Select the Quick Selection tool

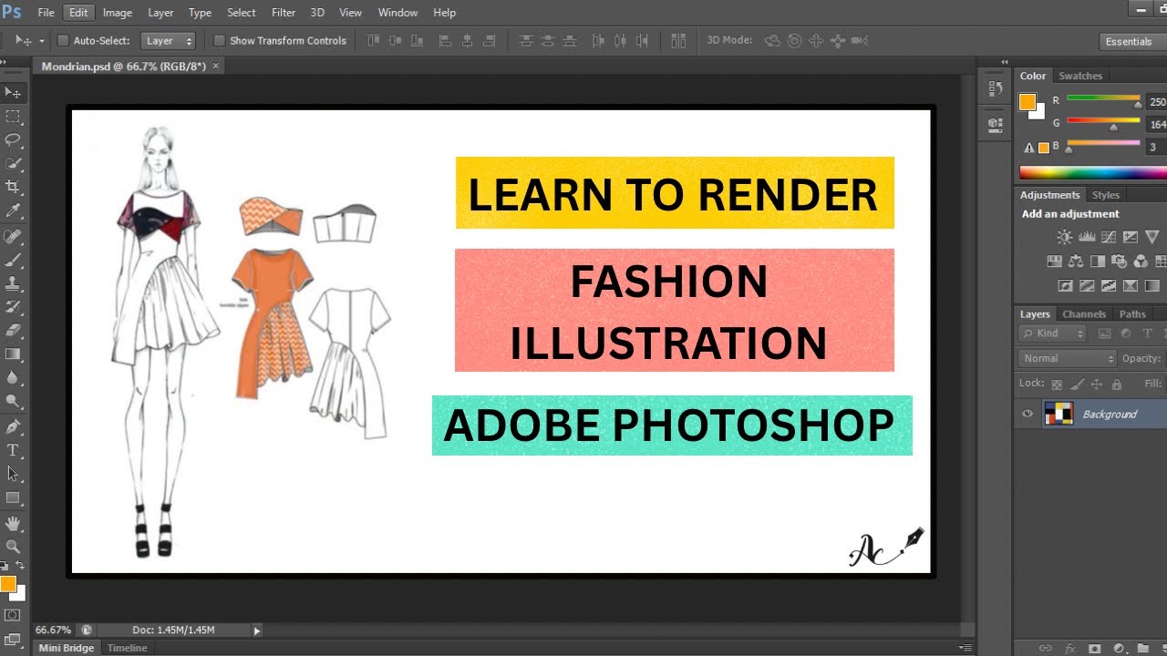click(x=13, y=164)
